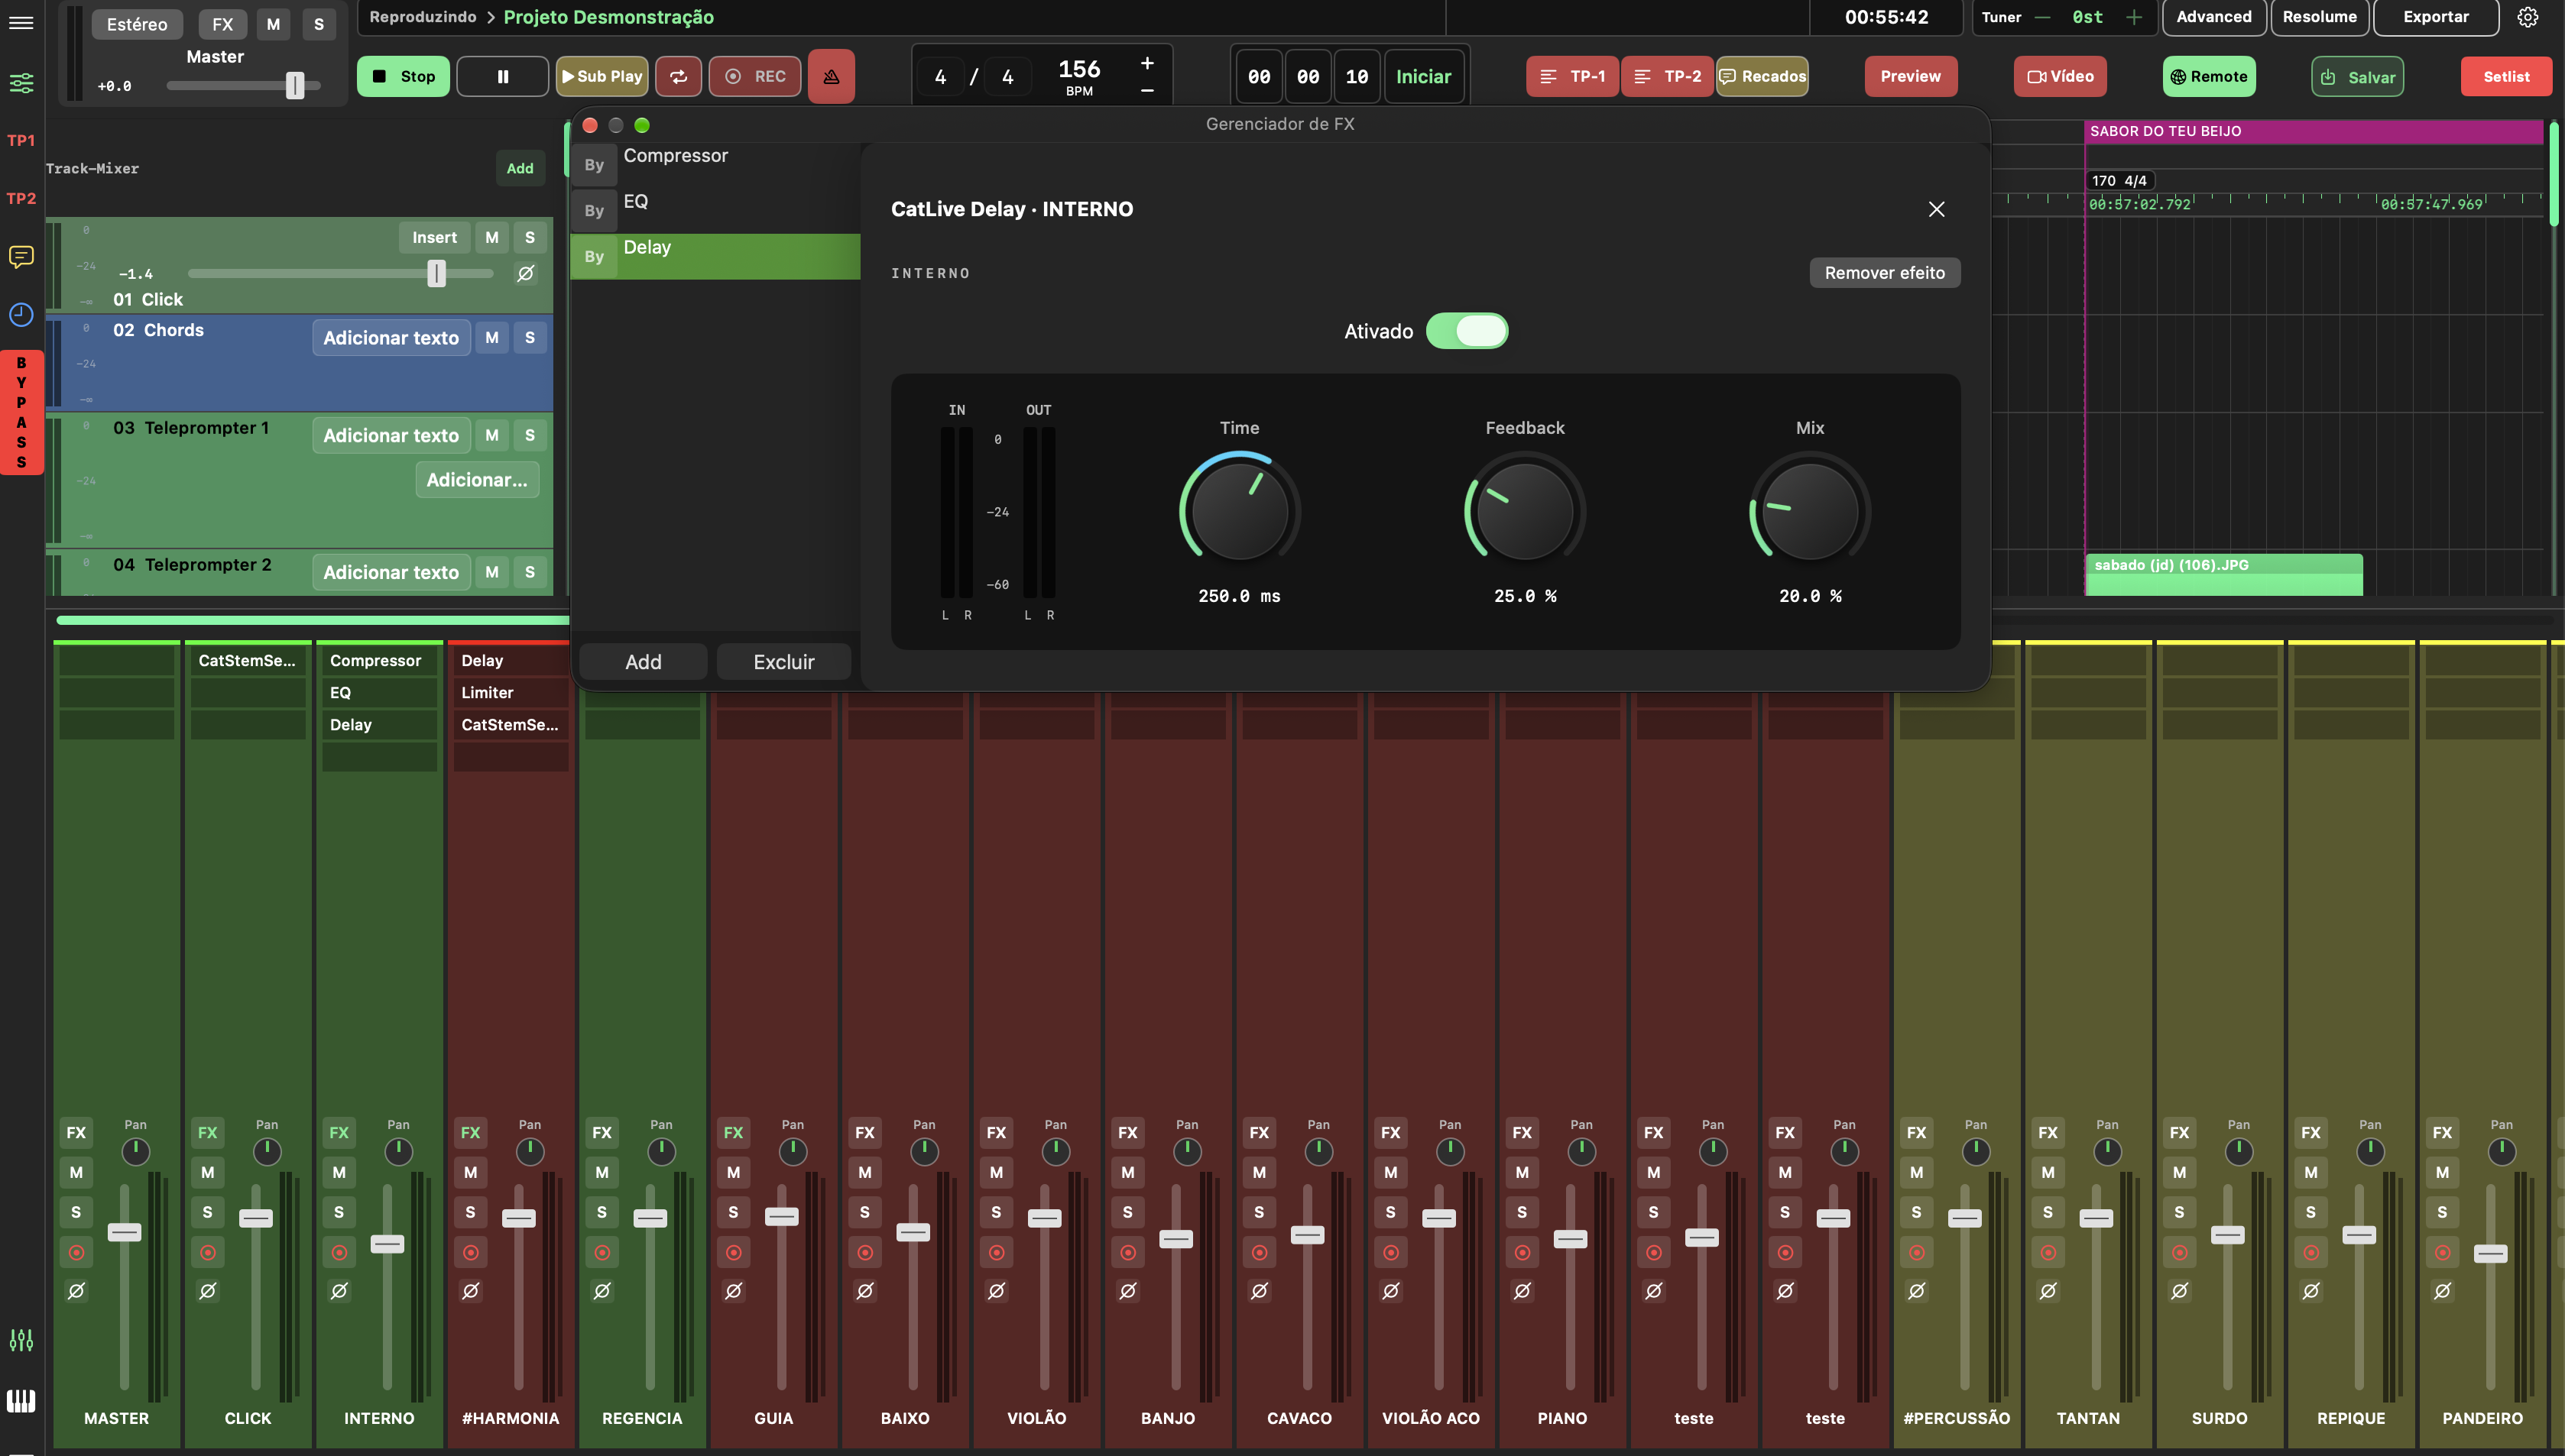Image resolution: width=2565 pixels, height=1456 pixels.
Task: Click the metronome icon button
Action: (832, 76)
